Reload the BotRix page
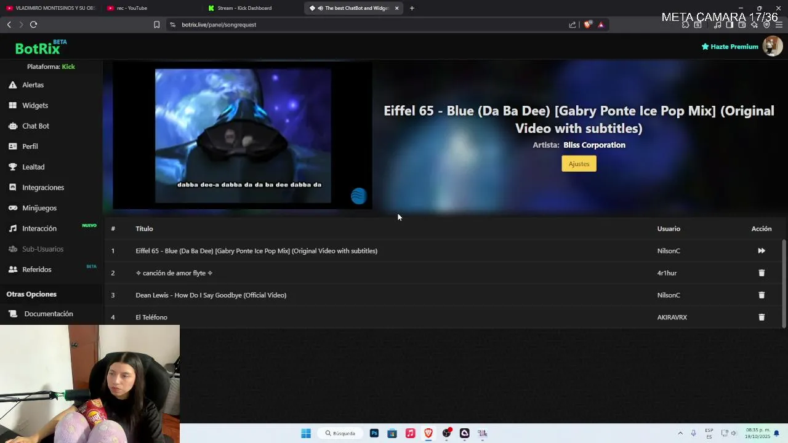Viewport: 788px width, 443px height. click(33, 25)
